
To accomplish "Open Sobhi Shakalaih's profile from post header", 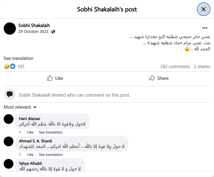I will pyautogui.click(x=34, y=25).
